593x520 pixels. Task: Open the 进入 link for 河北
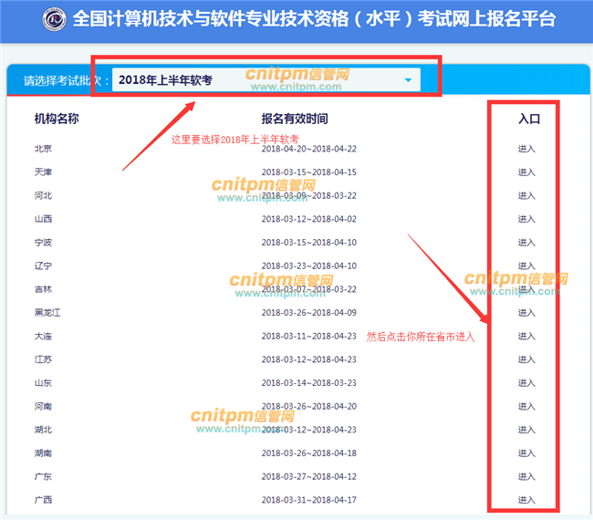[x=526, y=196]
